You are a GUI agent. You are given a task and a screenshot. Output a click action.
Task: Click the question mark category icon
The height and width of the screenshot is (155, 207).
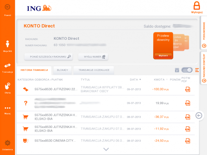(x=26, y=103)
